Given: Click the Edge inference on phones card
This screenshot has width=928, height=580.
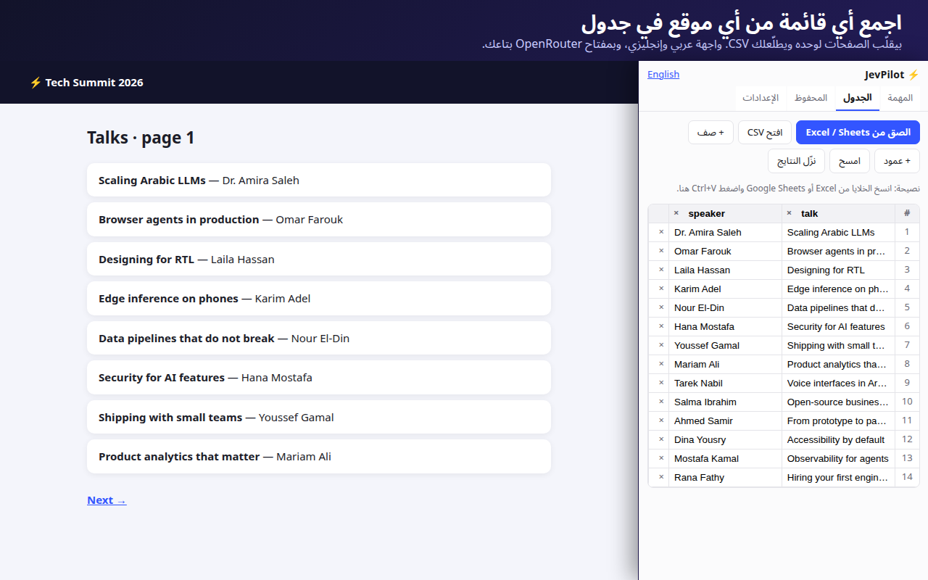Looking at the screenshot, I should tap(319, 299).
